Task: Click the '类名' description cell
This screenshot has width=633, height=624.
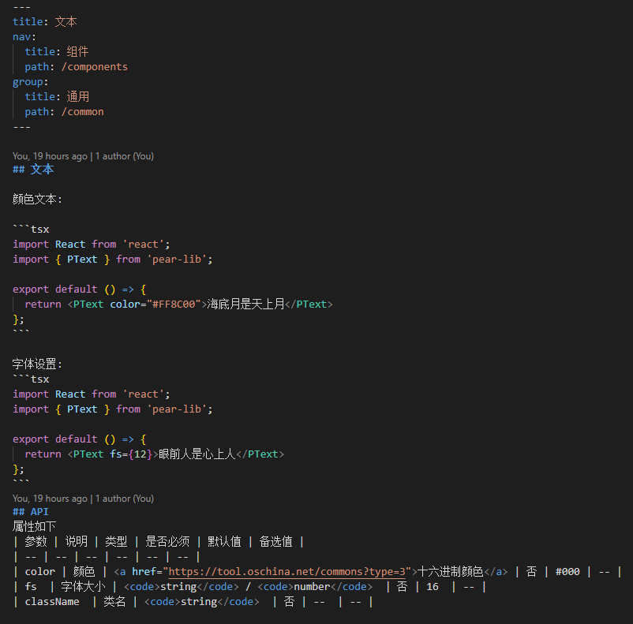Action: click(114, 602)
